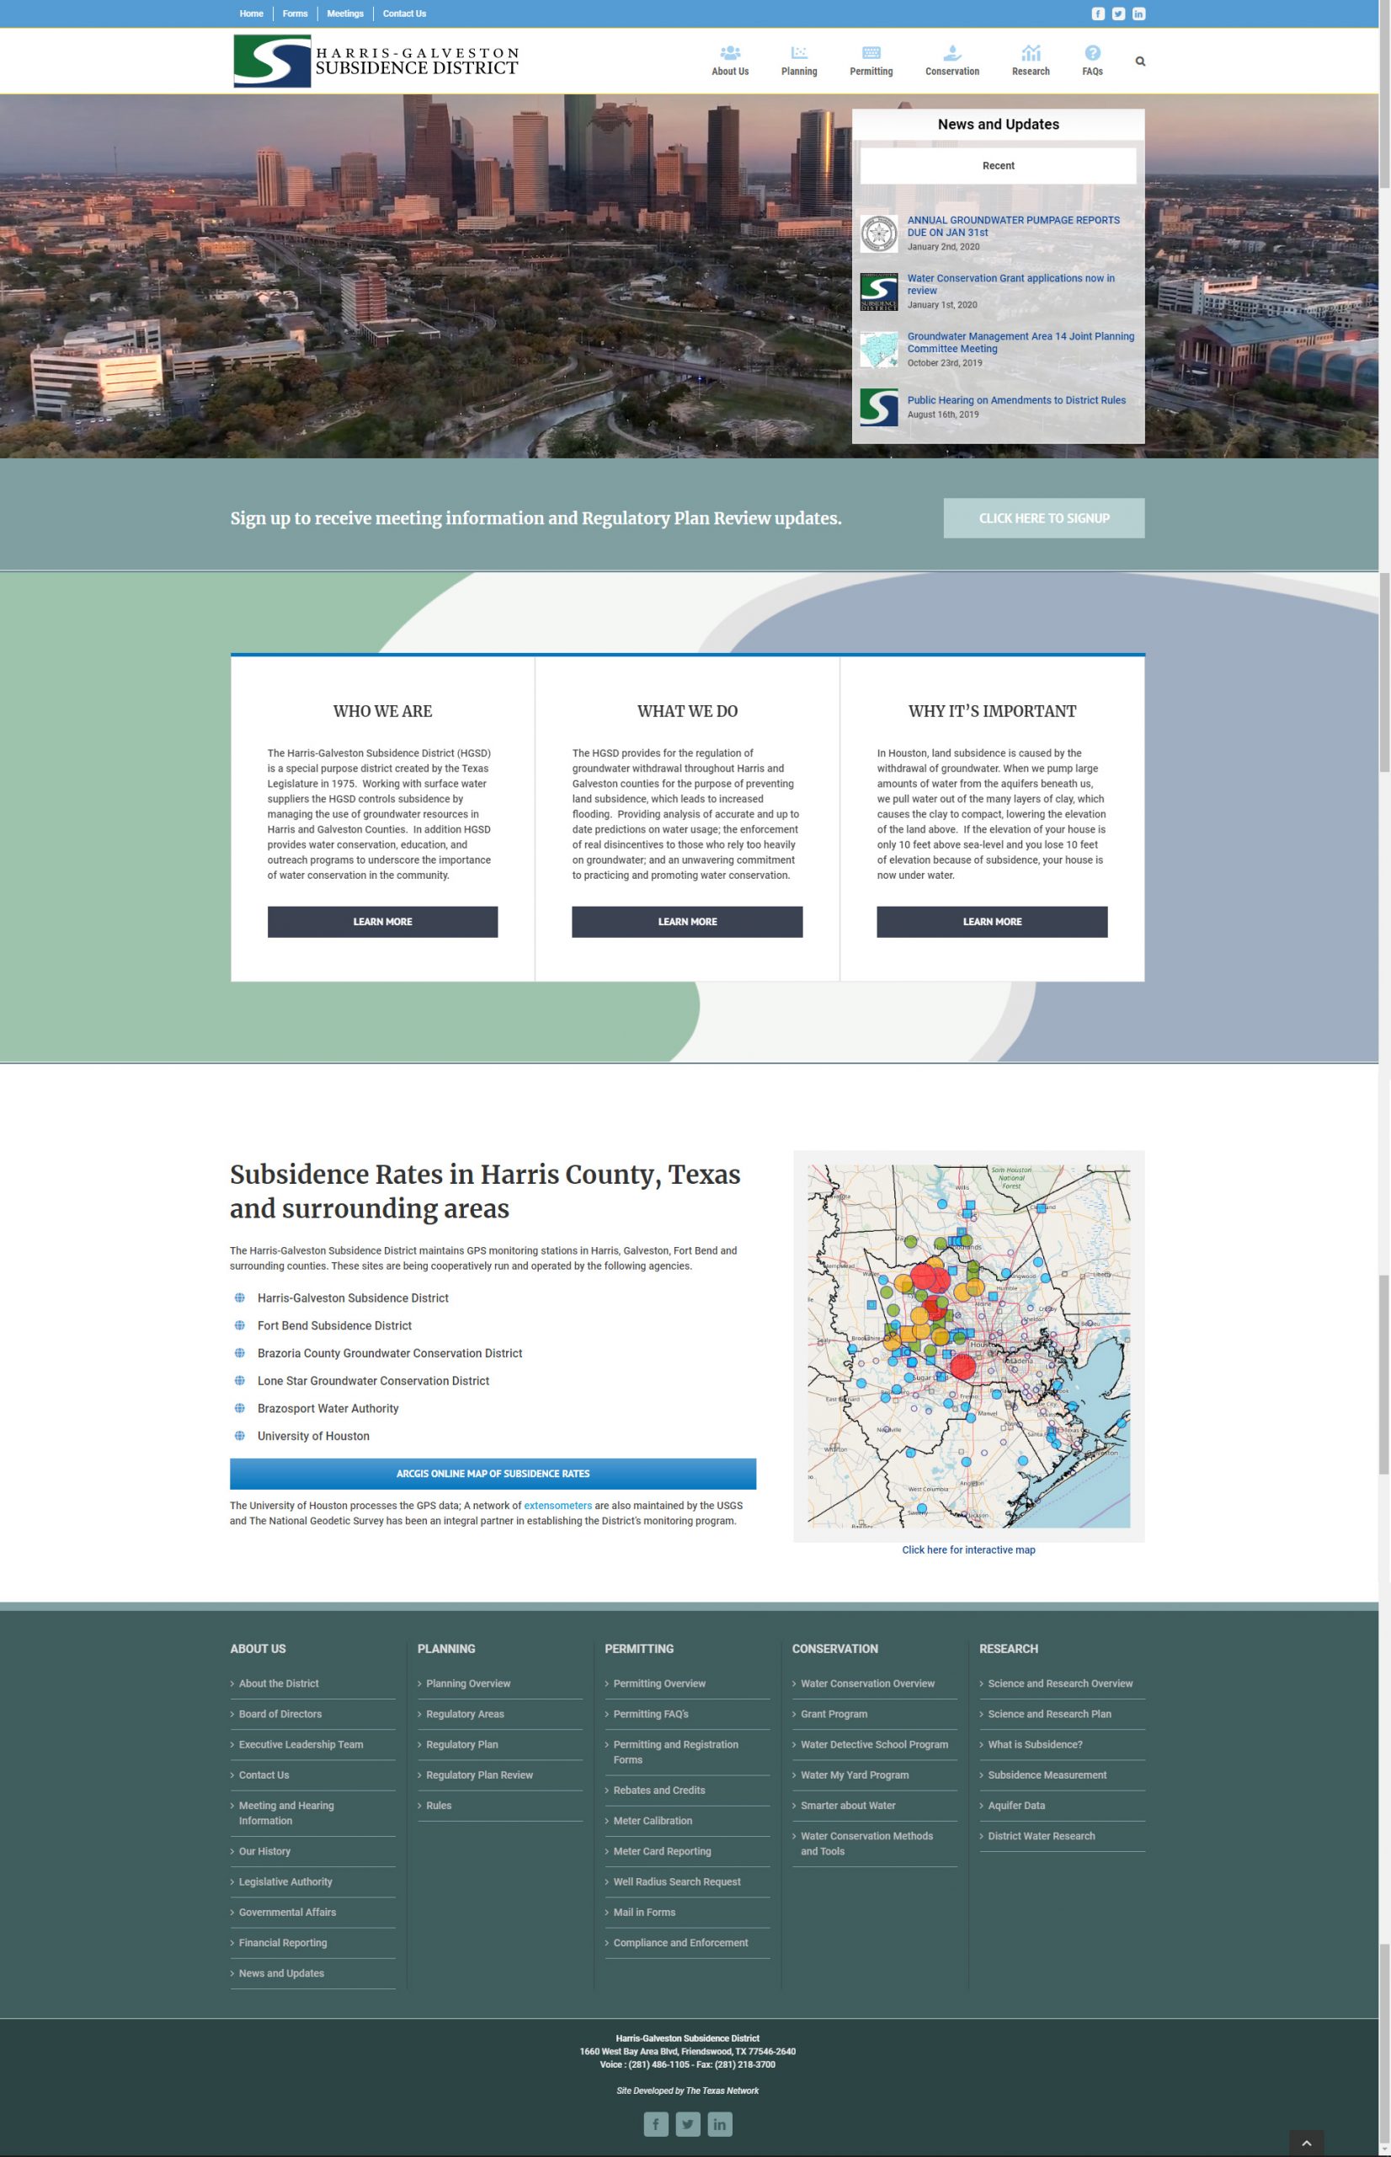Click LEARN MORE under Who We Are

point(382,921)
